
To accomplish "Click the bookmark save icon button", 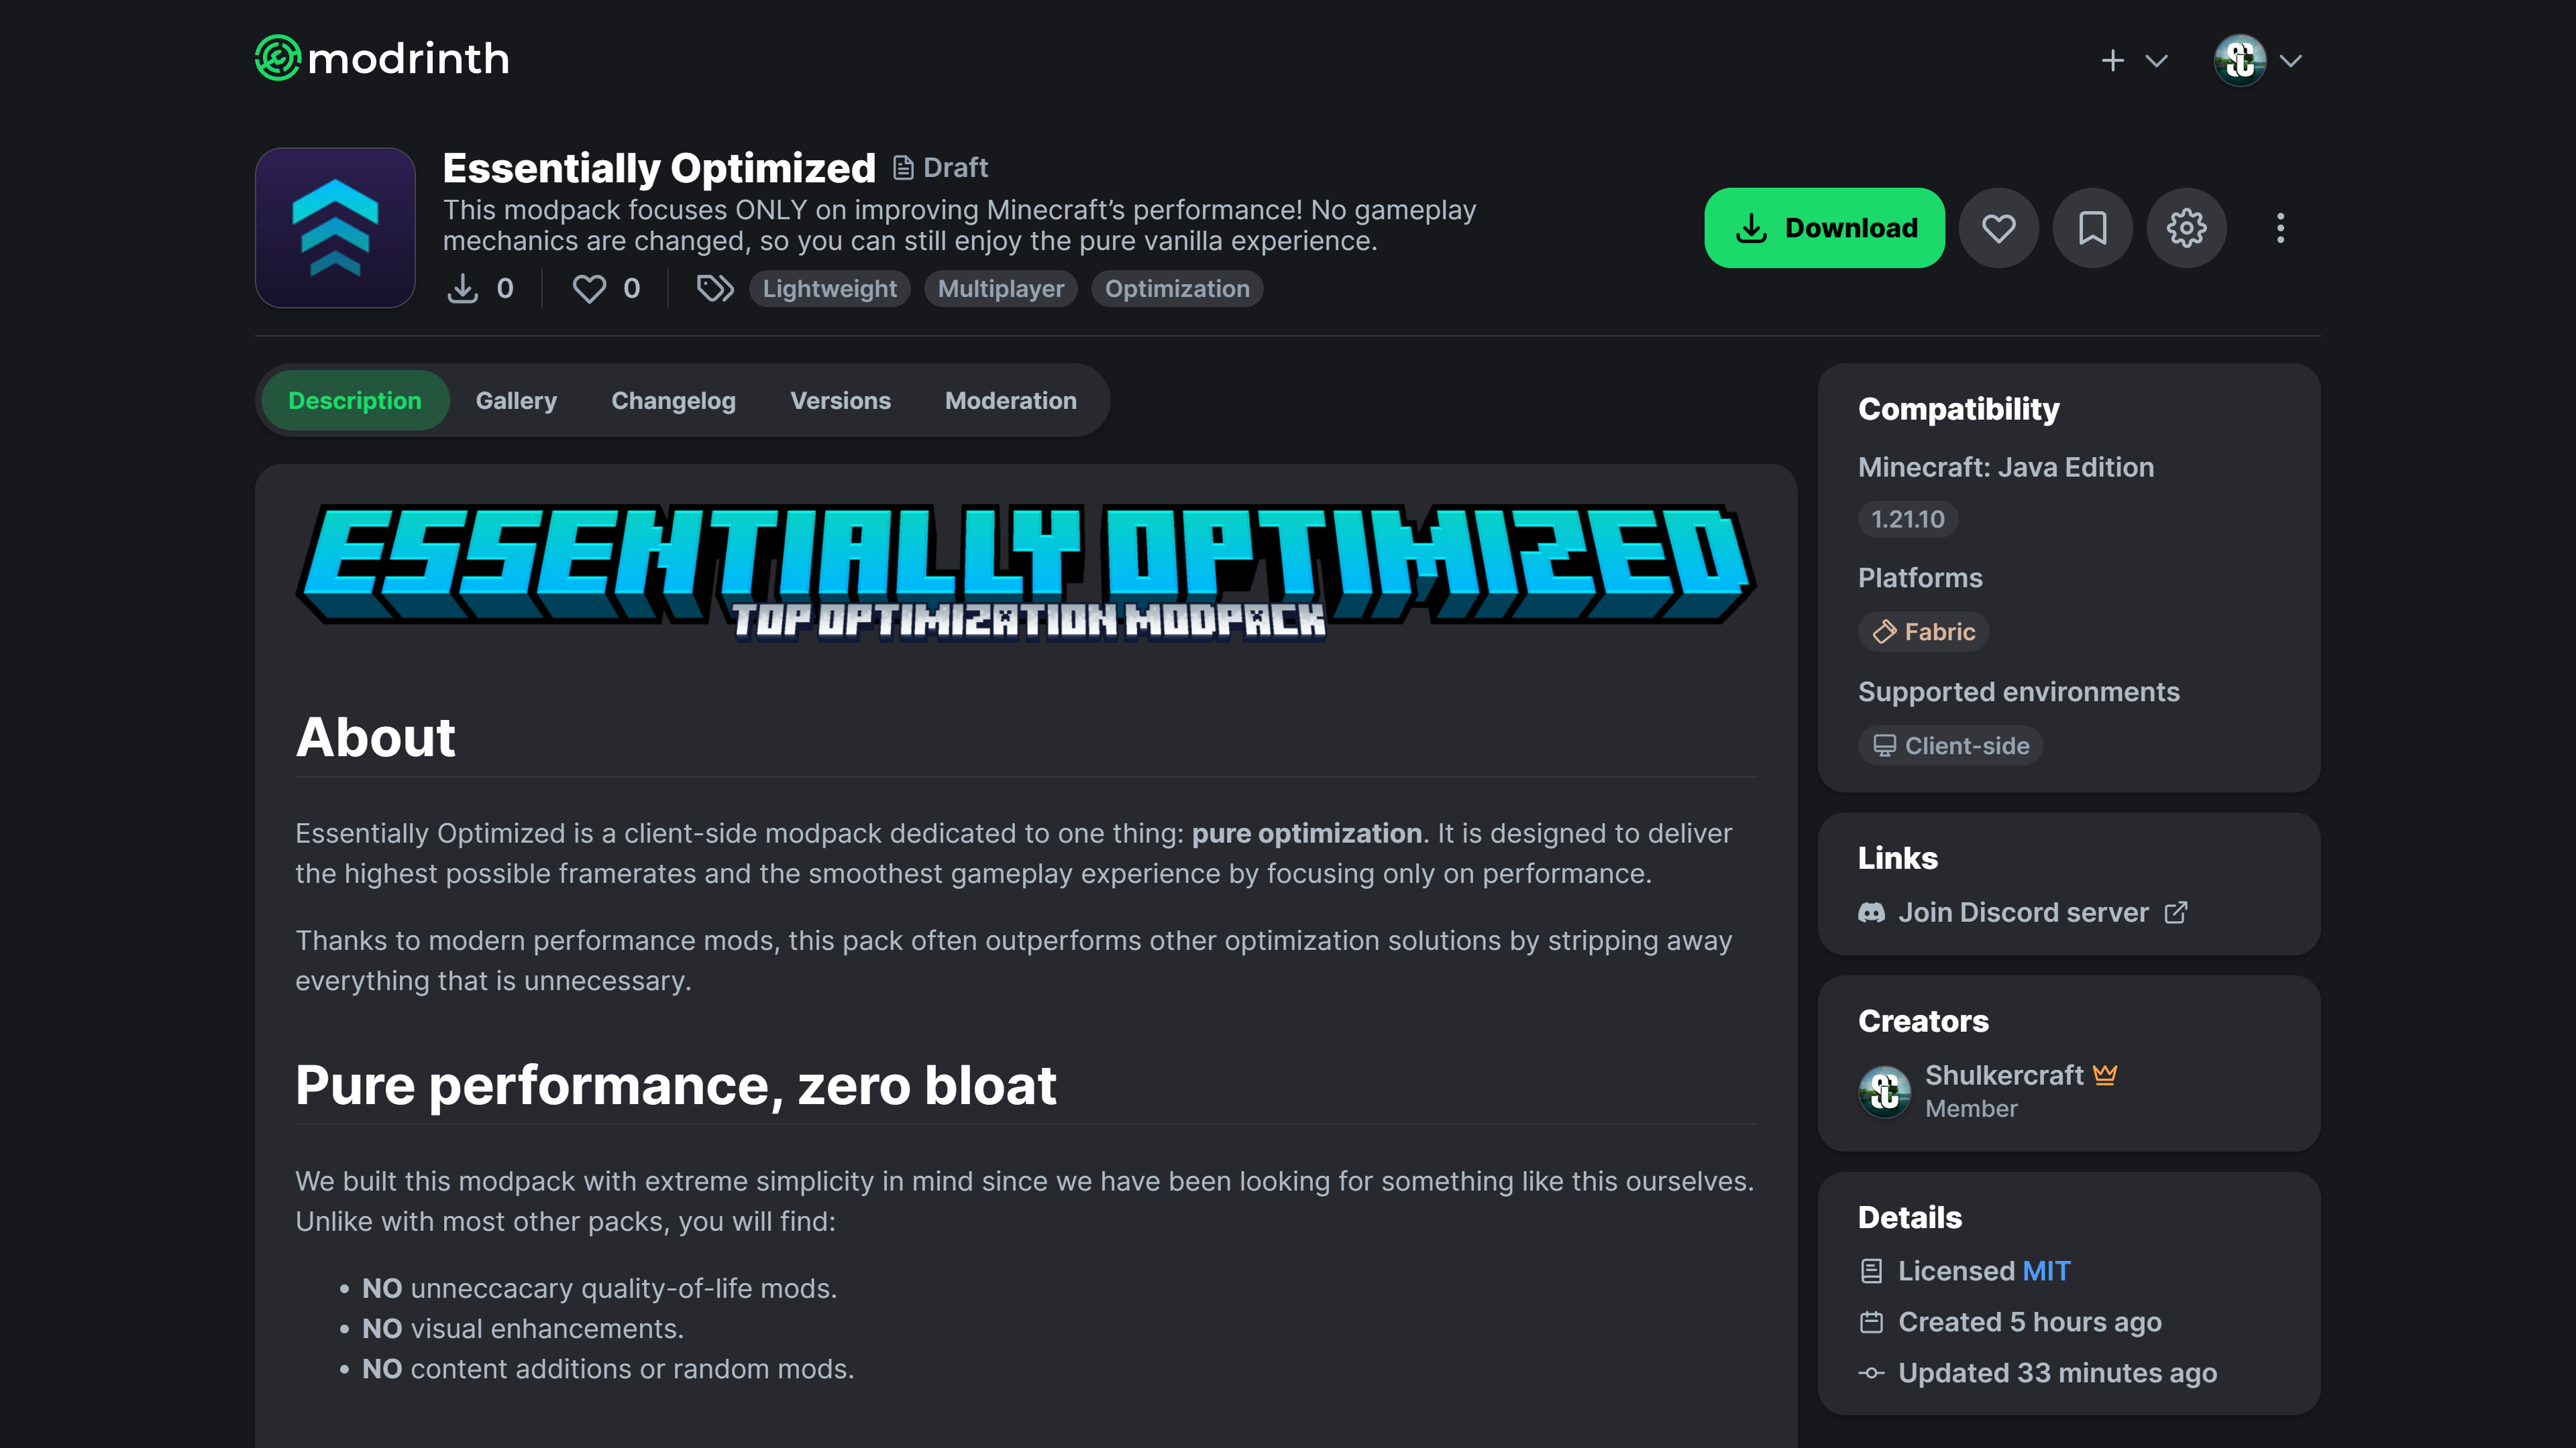I will tap(2092, 228).
